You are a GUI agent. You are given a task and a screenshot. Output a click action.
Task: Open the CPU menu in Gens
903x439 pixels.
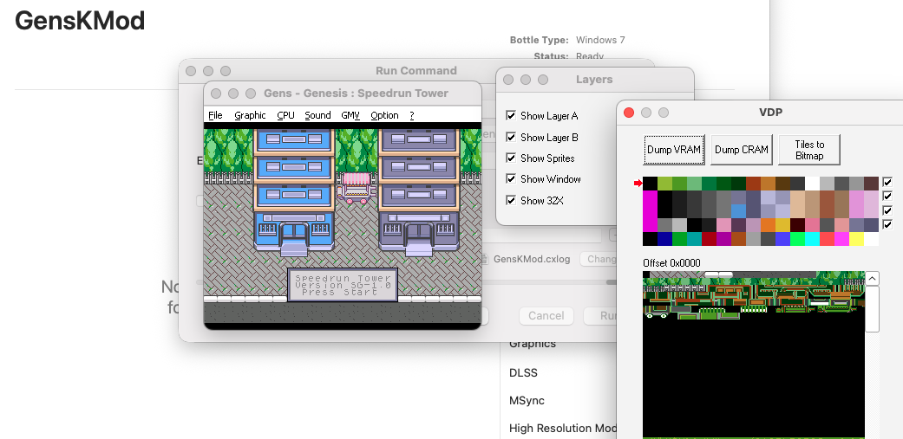(285, 115)
